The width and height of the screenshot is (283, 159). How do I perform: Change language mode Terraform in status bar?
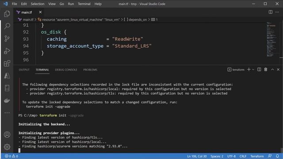[257, 156]
